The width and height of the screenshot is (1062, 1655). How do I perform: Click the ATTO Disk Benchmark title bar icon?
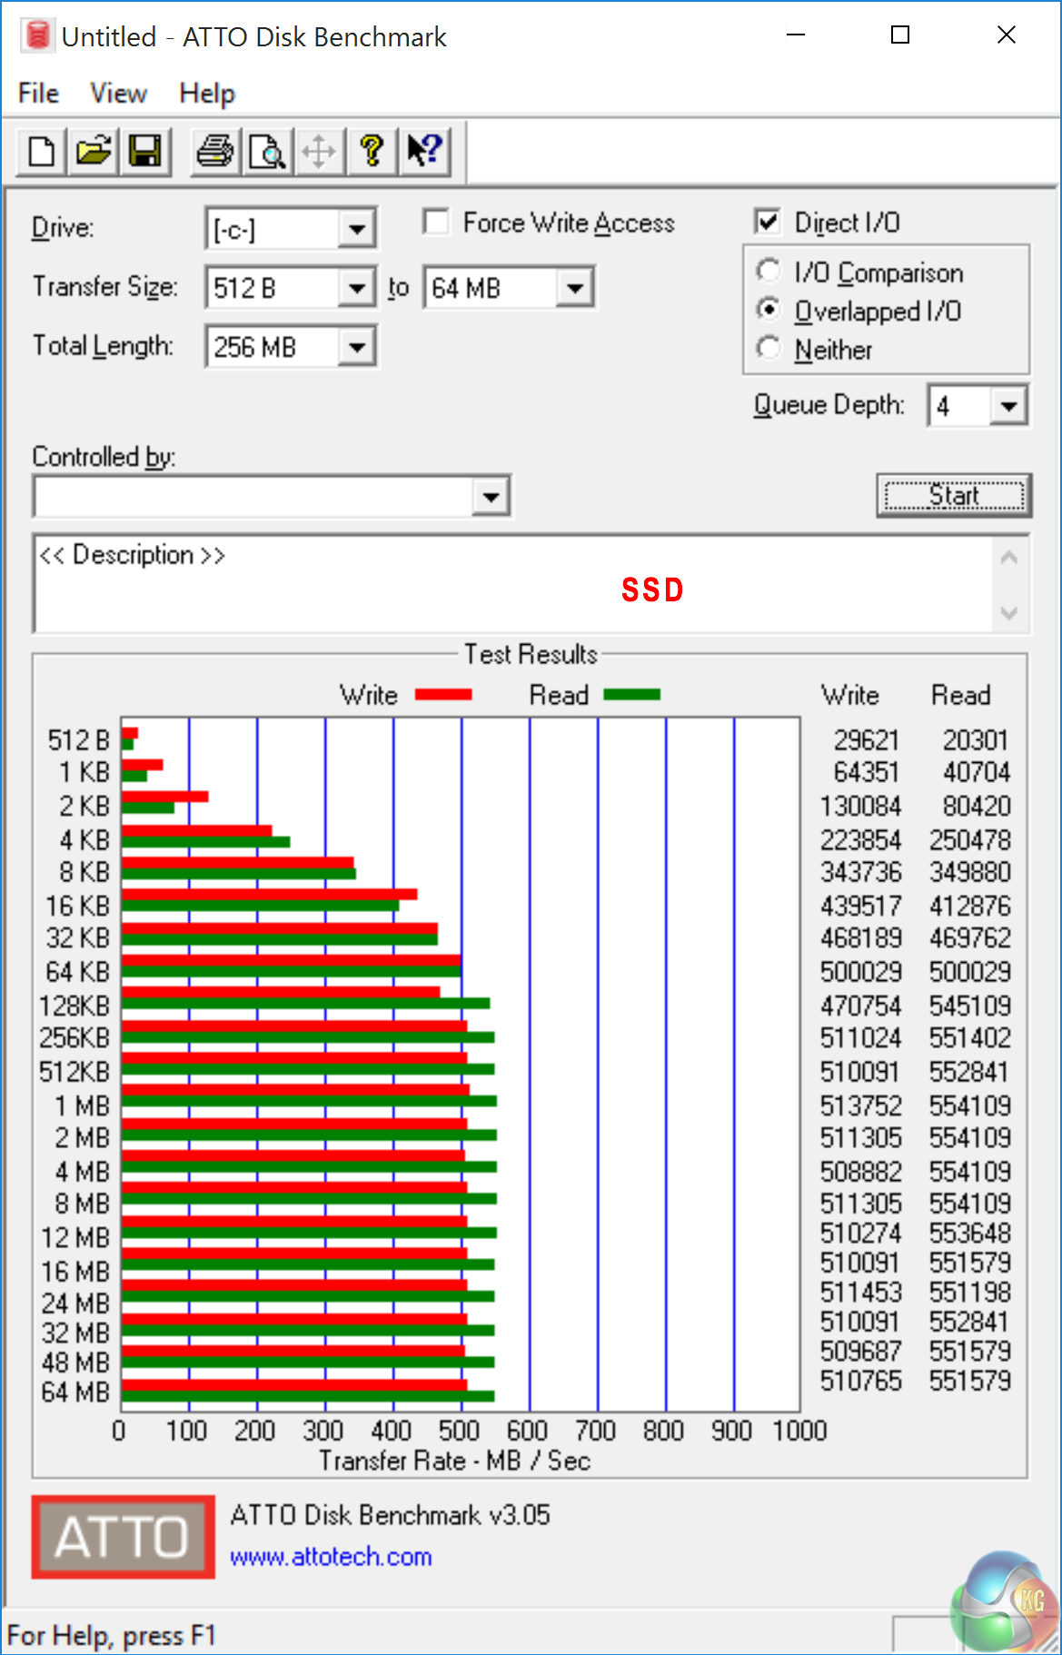(37, 36)
